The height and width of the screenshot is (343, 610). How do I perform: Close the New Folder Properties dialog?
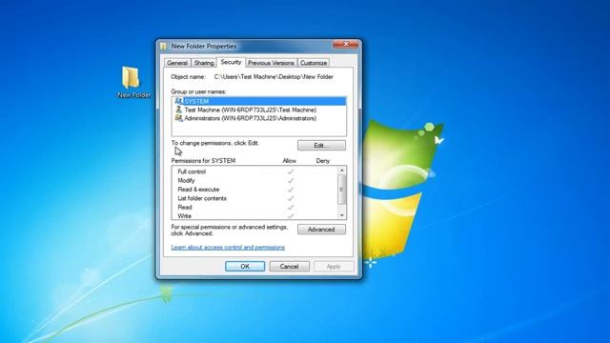click(x=345, y=44)
